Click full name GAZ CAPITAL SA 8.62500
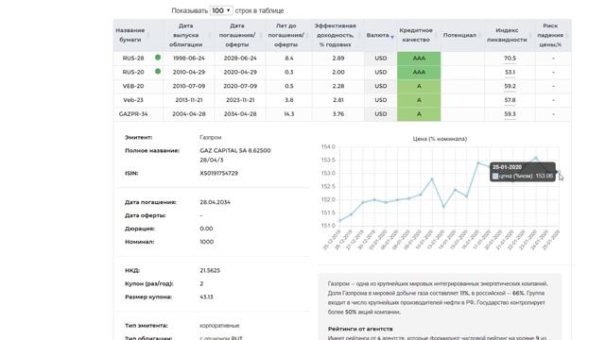 pyautogui.click(x=235, y=150)
